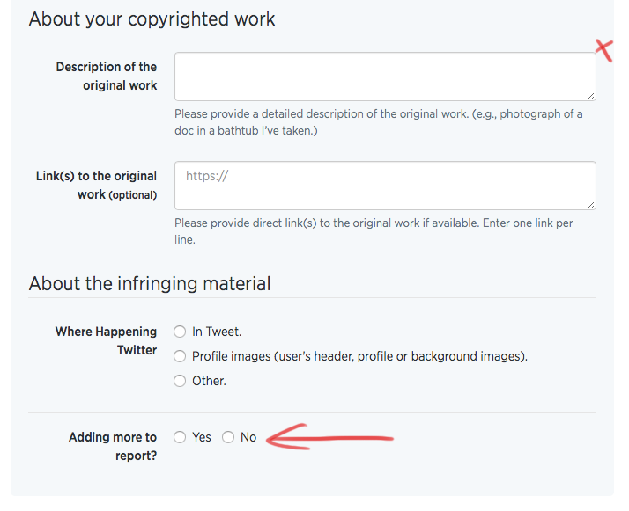Click the 'Where Happening Twitter' label
The image size is (629, 511).
click(x=107, y=340)
